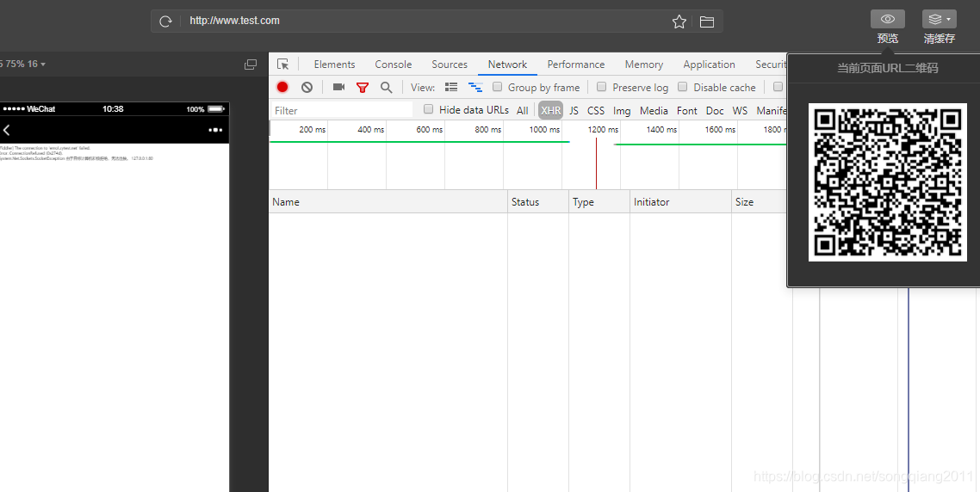Detach the simulator with the window icon
980x492 pixels.
coord(251,65)
